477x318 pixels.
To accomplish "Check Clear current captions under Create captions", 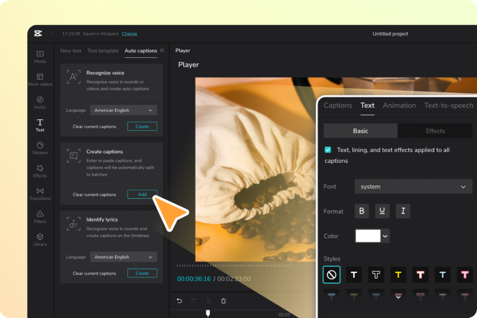I will click(x=67, y=195).
